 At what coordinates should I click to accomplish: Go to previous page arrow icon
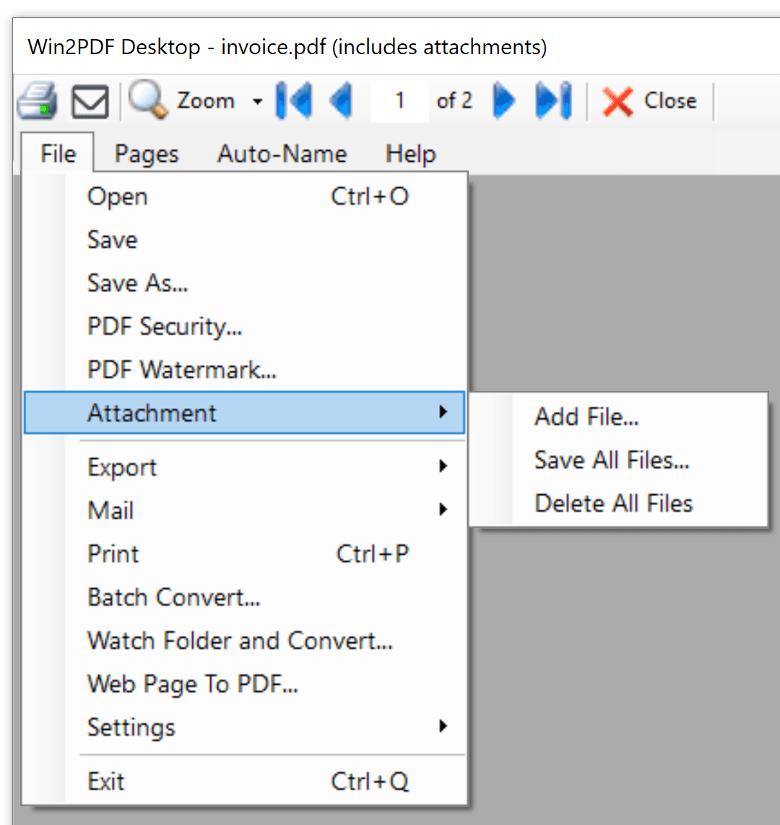pyautogui.click(x=341, y=100)
